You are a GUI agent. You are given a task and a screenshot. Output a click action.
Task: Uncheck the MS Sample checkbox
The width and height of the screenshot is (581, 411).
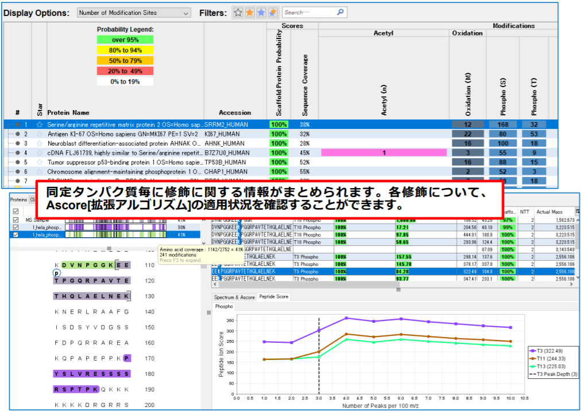pos(16,220)
